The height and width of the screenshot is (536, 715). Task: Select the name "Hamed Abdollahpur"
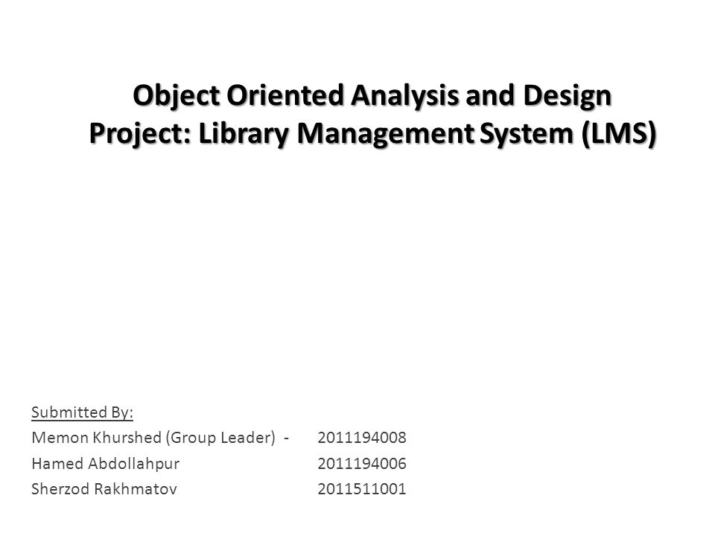coord(105,464)
